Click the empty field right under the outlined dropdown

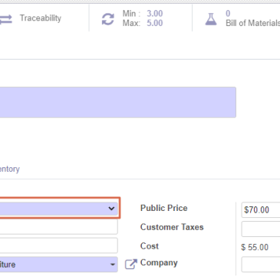click(x=59, y=226)
